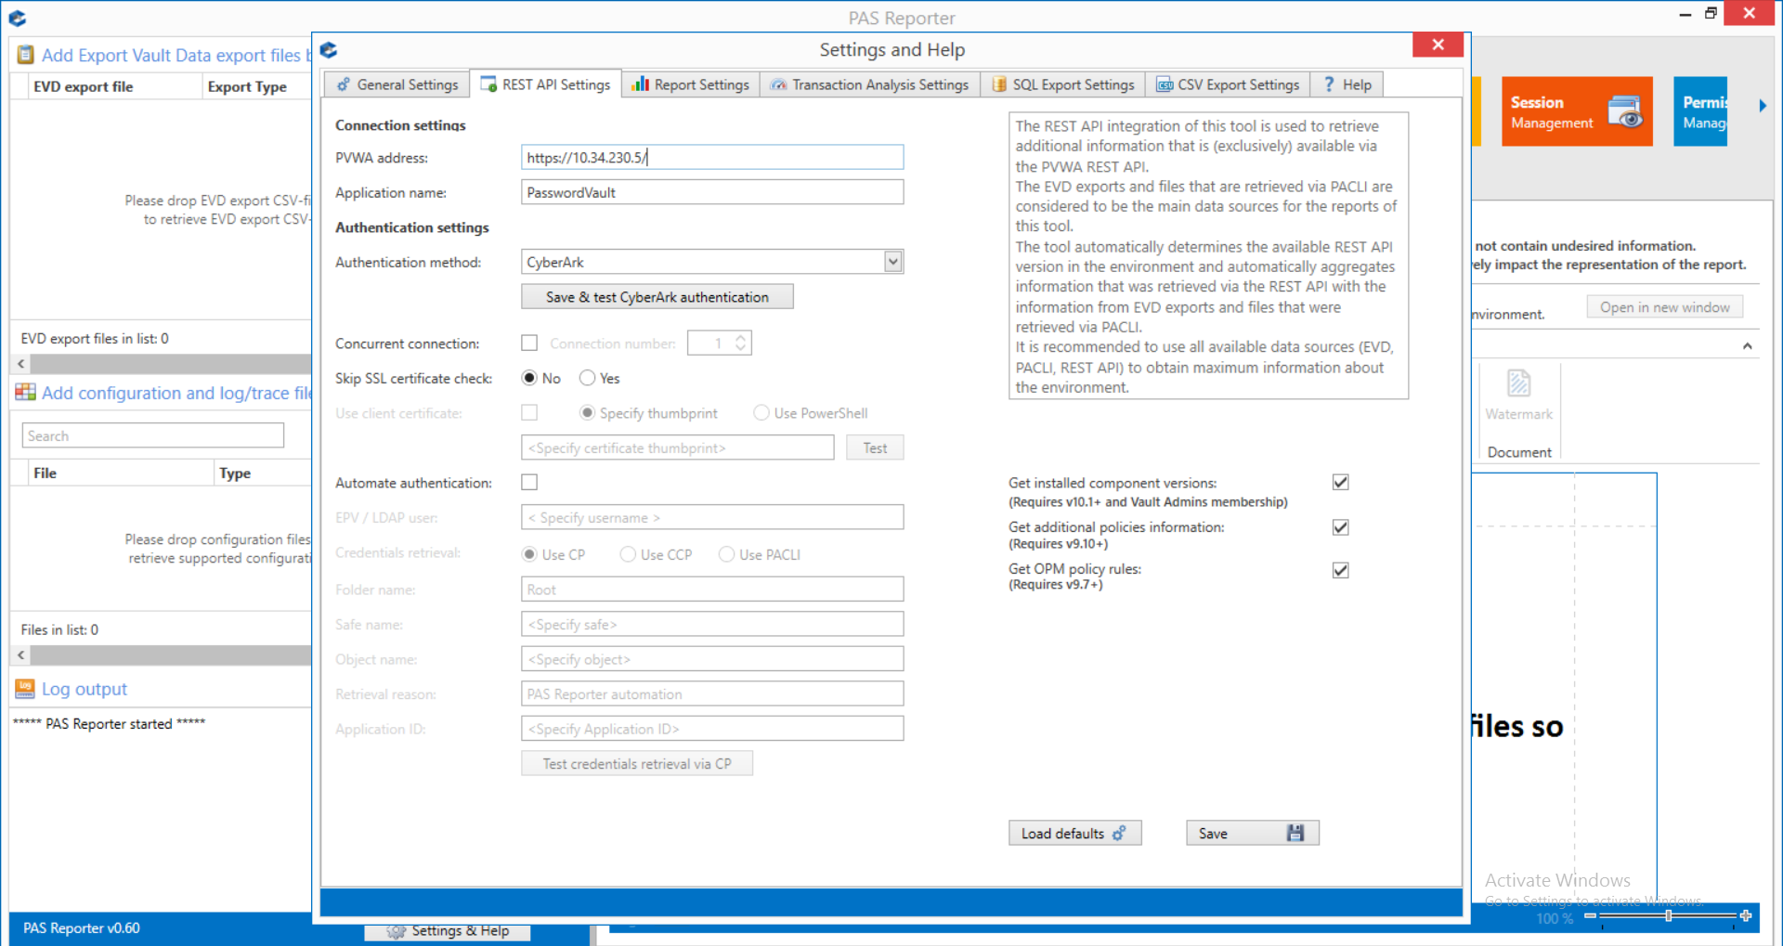The image size is (1783, 946).
Task: Click Save & test CyberArk authentication
Action: pos(657,297)
